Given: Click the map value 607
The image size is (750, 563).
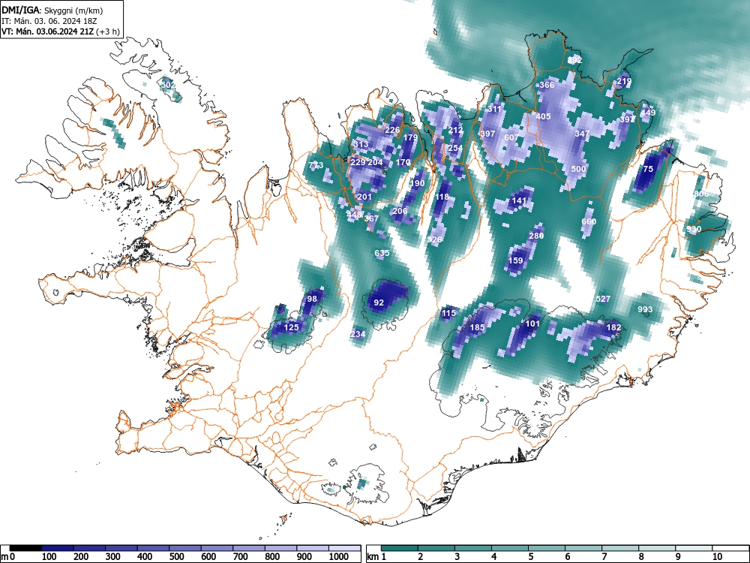Looking at the screenshot, I should click(511, 137).
